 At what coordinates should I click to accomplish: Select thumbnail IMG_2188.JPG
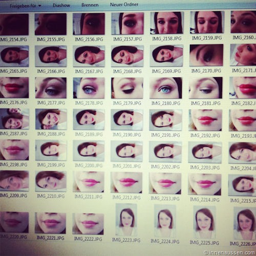click(51, 119)
